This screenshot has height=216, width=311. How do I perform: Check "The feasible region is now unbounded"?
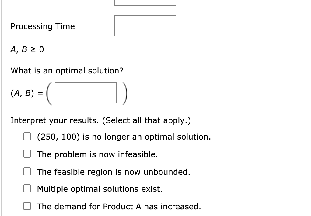(27, 171)
